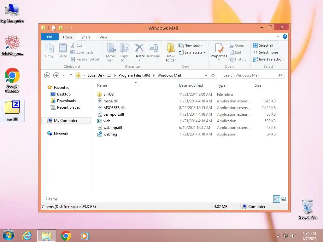Viewport: 323px width, 242px height.
Task: Click Program Files (x86) breadcrumb
Action: [x=134, y=75]
